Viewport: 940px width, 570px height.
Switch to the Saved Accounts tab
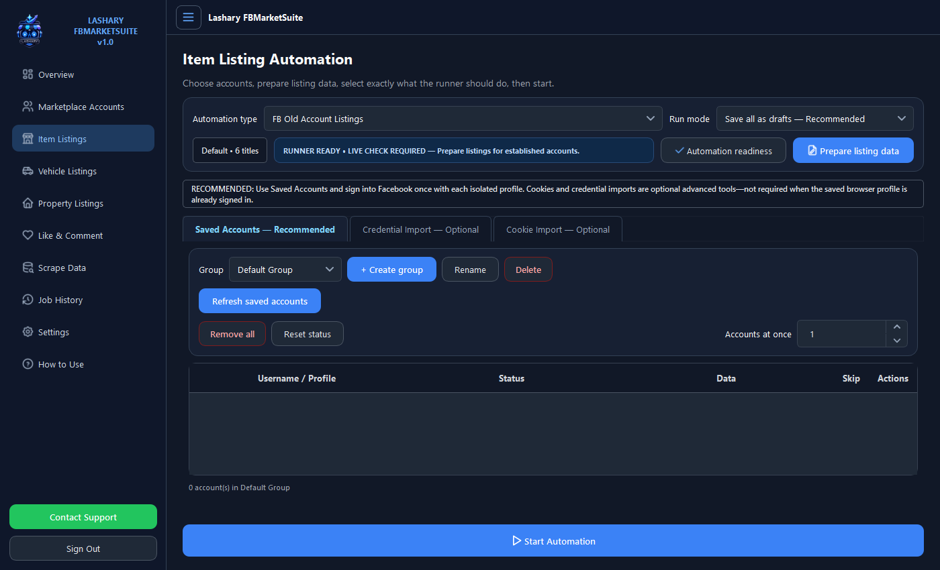pyautogui.click(x=265, y=229)
